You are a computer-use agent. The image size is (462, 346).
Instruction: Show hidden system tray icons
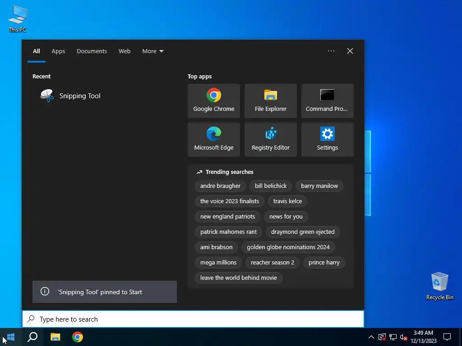click(371, 337)
